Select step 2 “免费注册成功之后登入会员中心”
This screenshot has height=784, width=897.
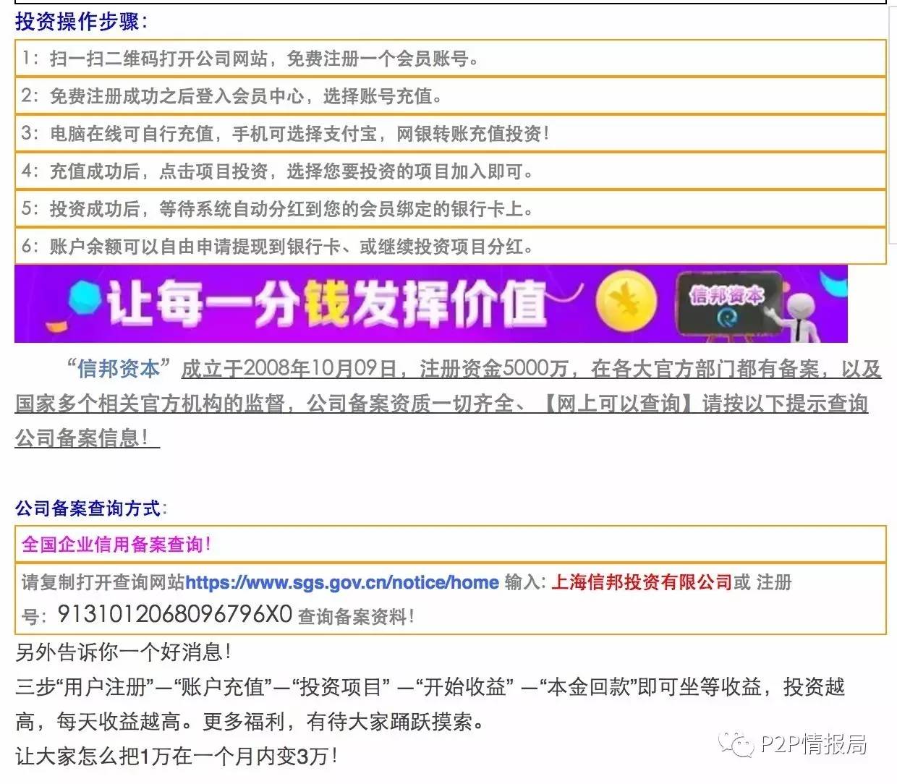click(450, 95)
